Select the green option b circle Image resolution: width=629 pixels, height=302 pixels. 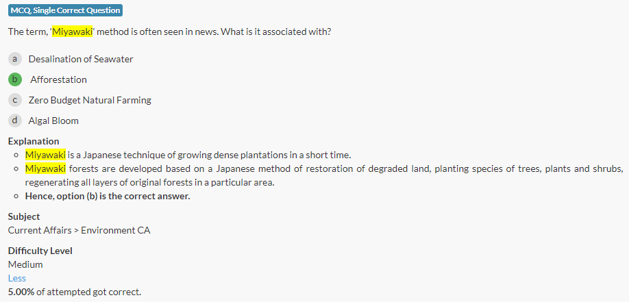[15, 79]
